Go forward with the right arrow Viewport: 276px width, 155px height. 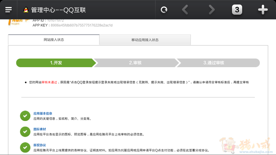[211, 10]
